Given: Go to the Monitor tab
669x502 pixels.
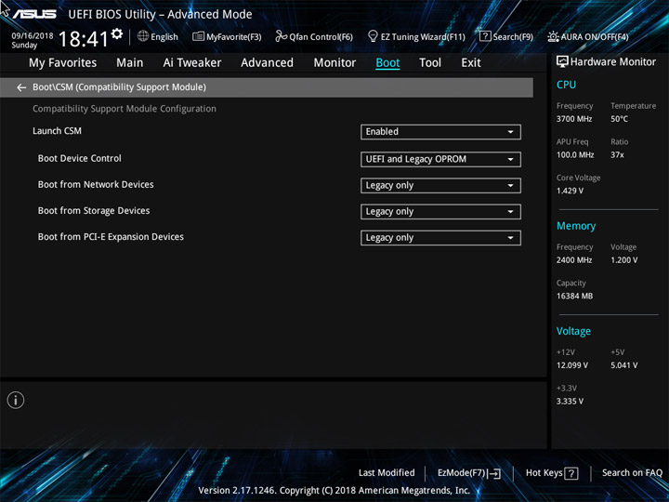Looking at the screenshot, I should (334, 63).
